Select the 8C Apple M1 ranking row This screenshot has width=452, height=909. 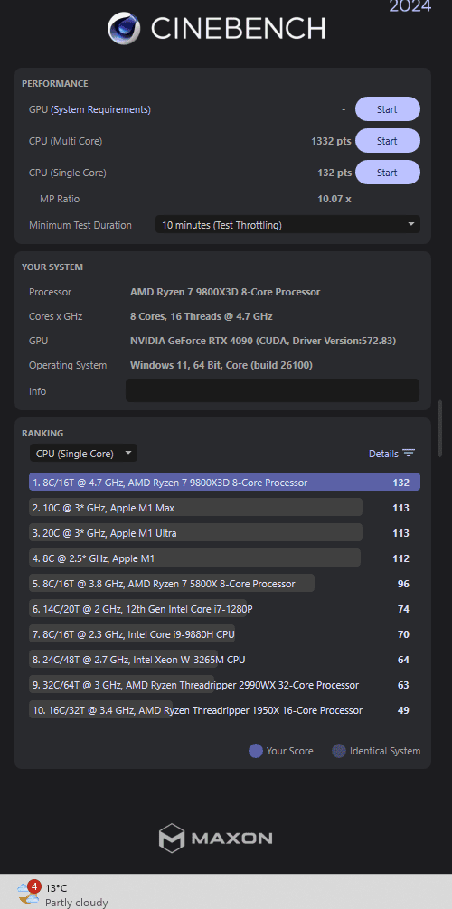tap(224, 558)
